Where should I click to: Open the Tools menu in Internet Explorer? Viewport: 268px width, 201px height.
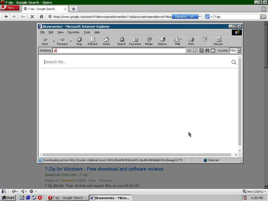click(x=87, y=32)
